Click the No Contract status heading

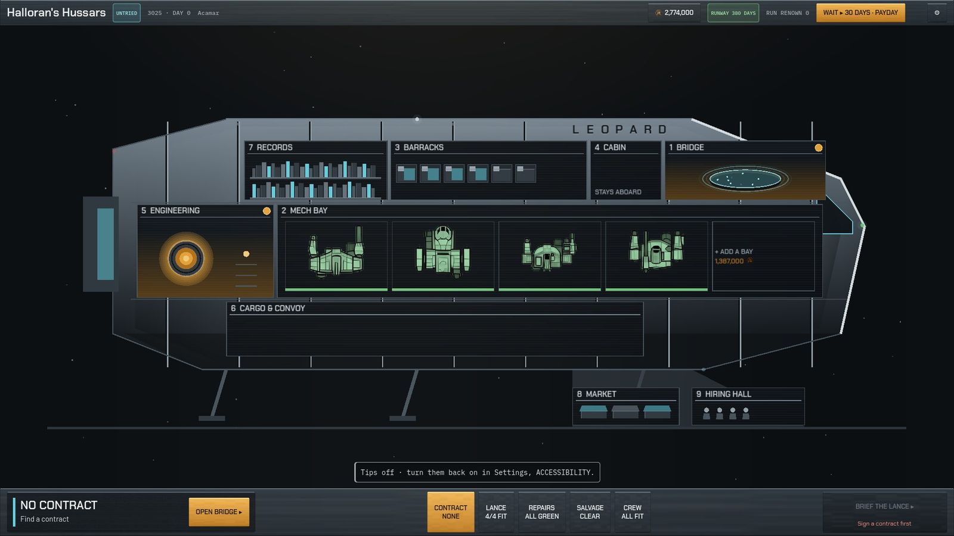tap(59, 505)
